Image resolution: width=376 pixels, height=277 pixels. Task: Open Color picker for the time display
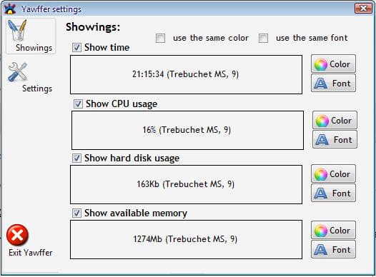(333, 64)
